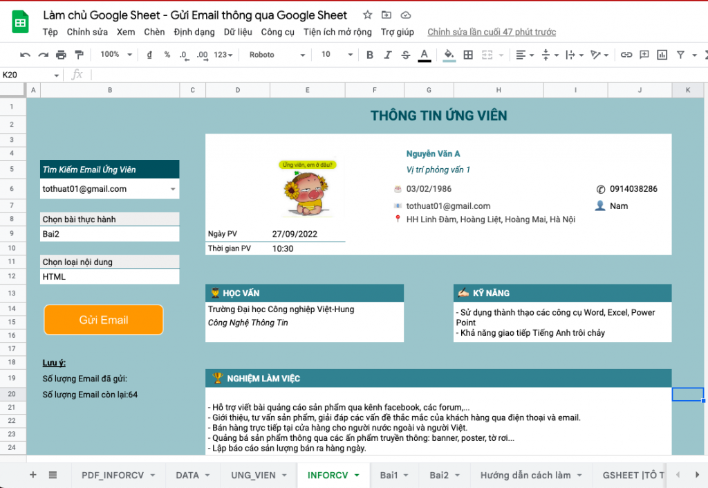Open the borders tool
708x488 pixels.
[x=468, y=55]
